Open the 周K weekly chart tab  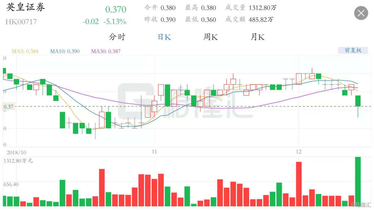pyautogui.click(x=210, y=37)
